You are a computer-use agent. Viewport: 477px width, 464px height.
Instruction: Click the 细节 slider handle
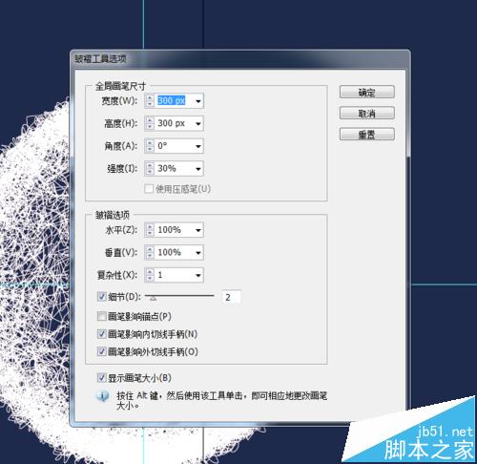point(154,298)
